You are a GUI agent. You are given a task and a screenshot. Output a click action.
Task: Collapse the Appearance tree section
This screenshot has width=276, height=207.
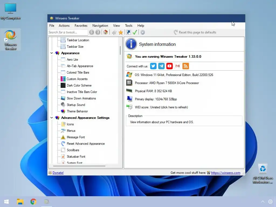(51, 53)
